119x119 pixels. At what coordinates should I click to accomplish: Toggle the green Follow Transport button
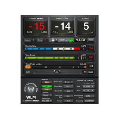pos(70,40)
